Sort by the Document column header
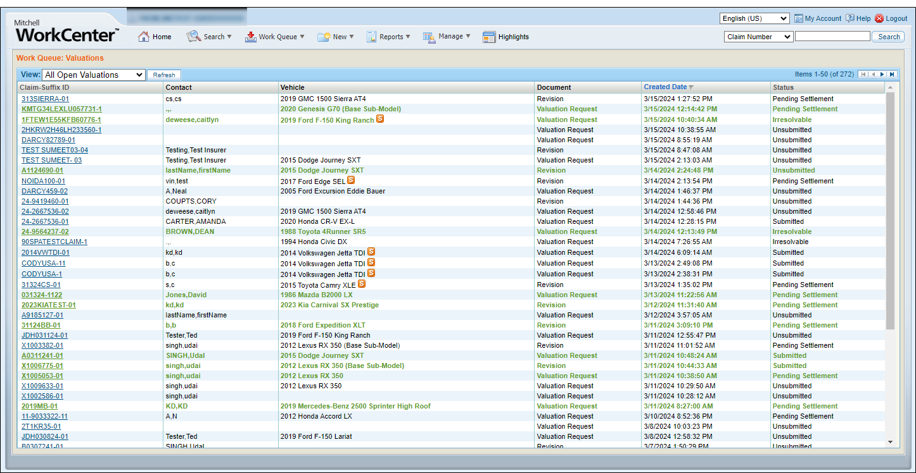This screenshot has width=916, height=473. point(554,87)
